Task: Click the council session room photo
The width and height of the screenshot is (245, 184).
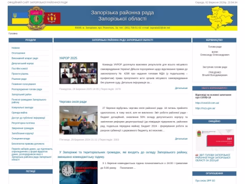Action: pyautogui.click(x=79, y=120)
